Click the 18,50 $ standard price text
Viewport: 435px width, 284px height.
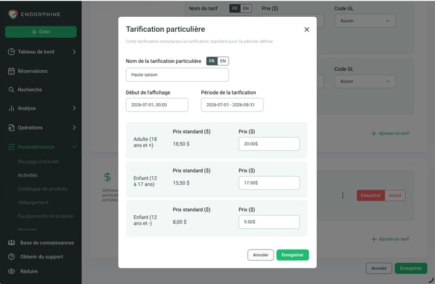pyautogui.click(x=181, y=144)
